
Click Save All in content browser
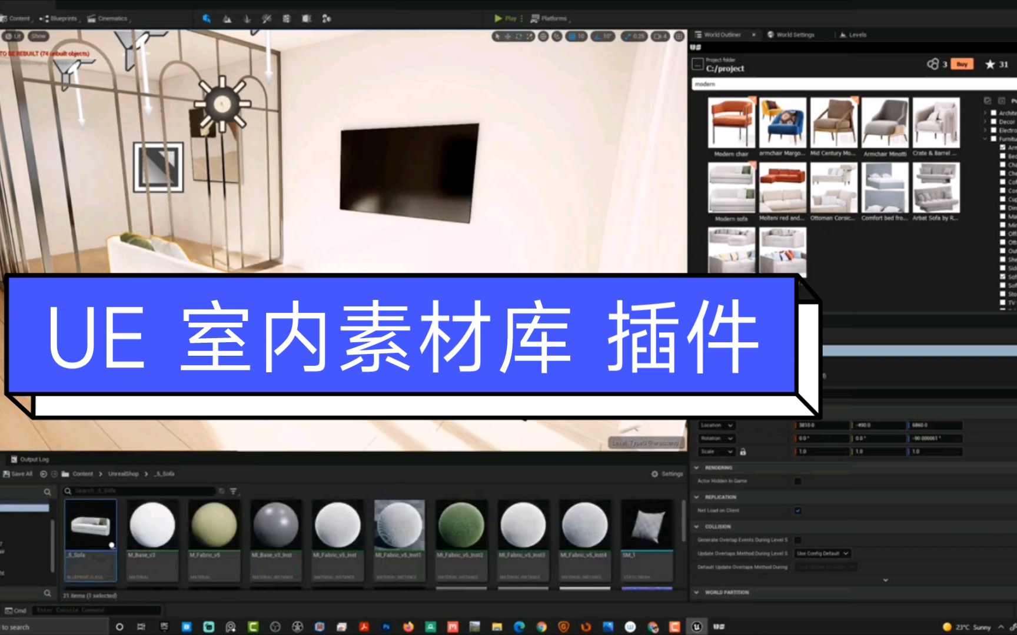coord(18,474)
